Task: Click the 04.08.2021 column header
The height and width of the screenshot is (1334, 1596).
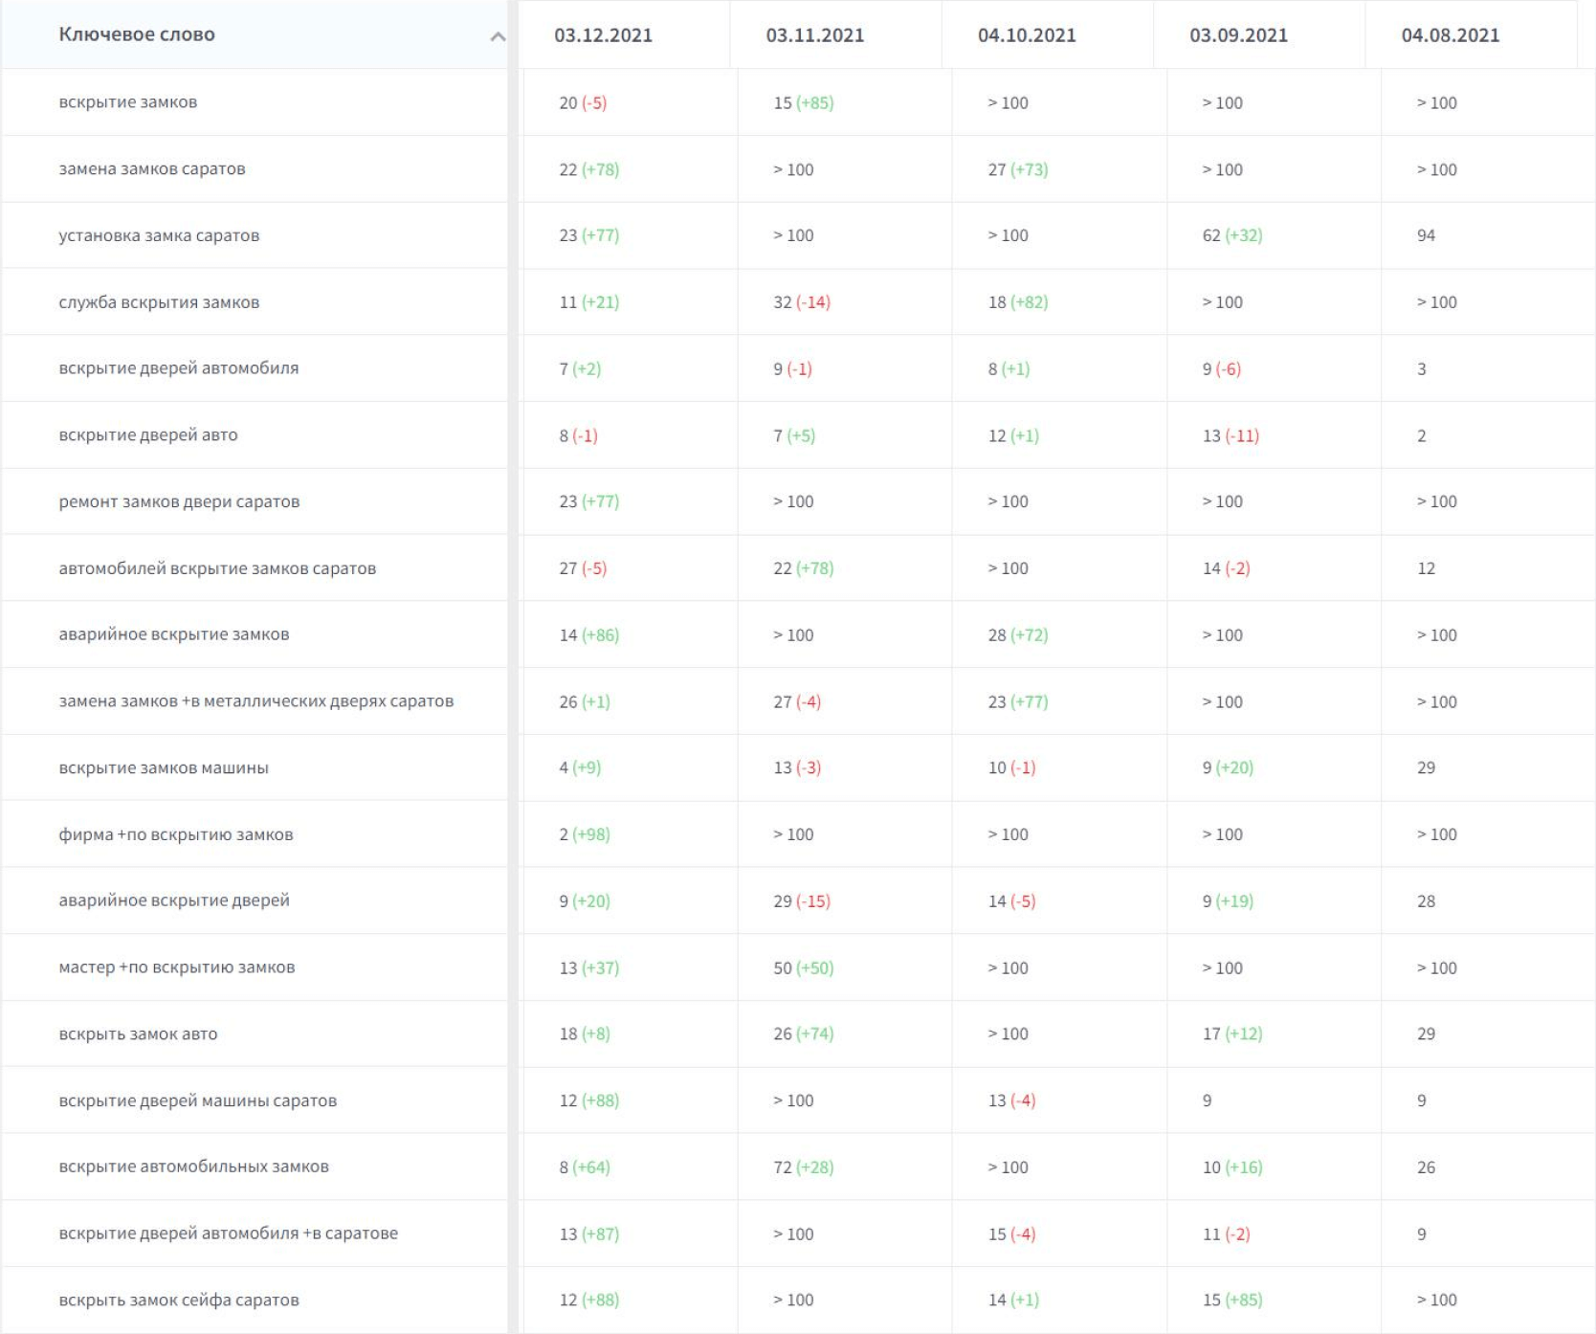Action: coord(1450,35)
